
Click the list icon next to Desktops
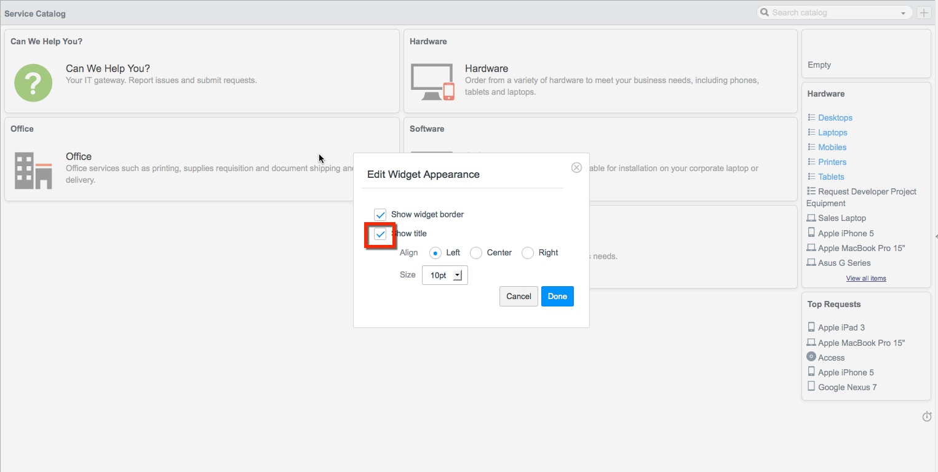(x=813, y=117)
